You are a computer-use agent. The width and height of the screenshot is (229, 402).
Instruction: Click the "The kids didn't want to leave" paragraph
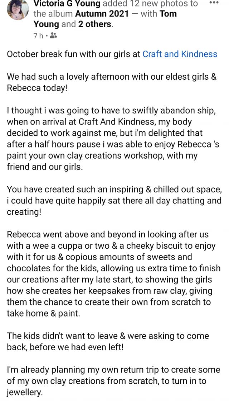108,341
